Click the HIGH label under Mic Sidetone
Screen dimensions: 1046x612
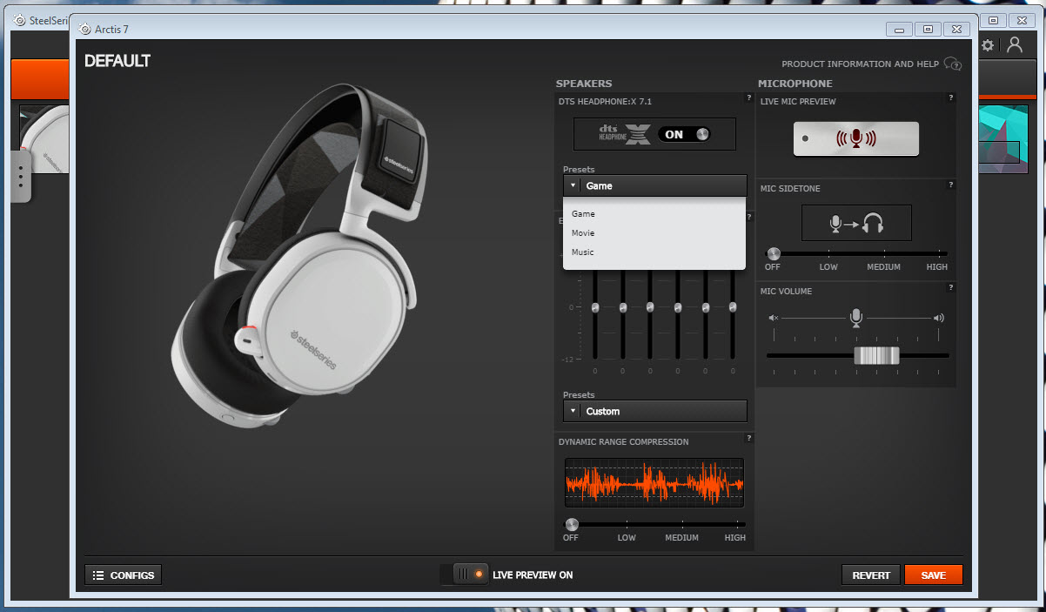point(937,267)
